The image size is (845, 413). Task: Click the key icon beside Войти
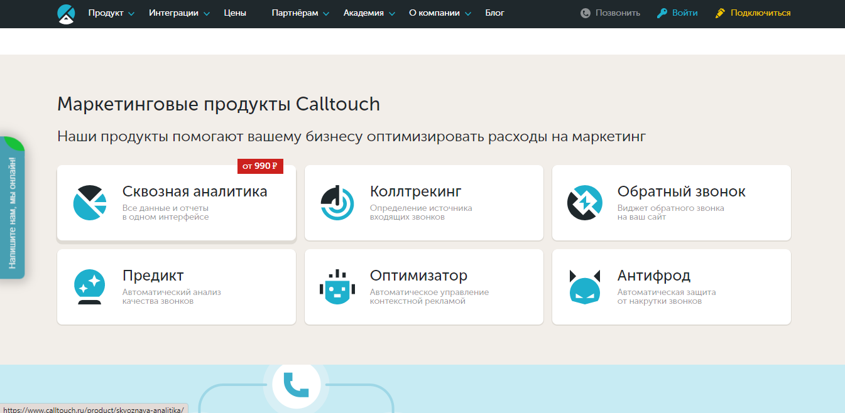point(662,13)
